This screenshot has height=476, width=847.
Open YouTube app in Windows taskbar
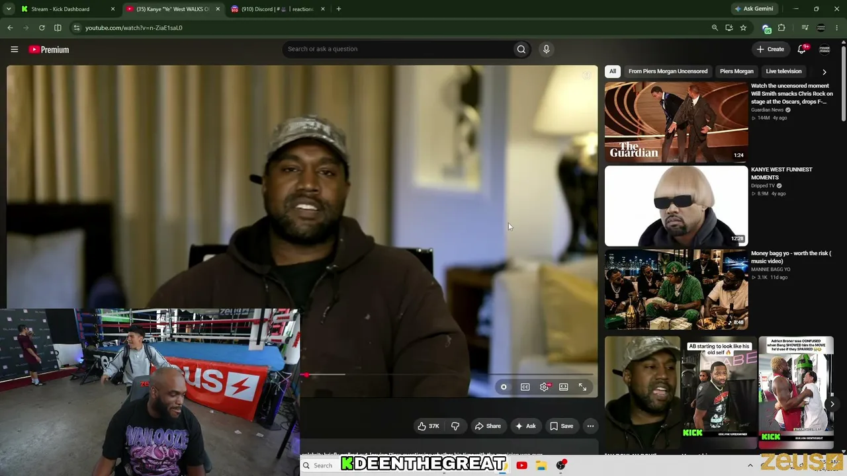(521, 465)
